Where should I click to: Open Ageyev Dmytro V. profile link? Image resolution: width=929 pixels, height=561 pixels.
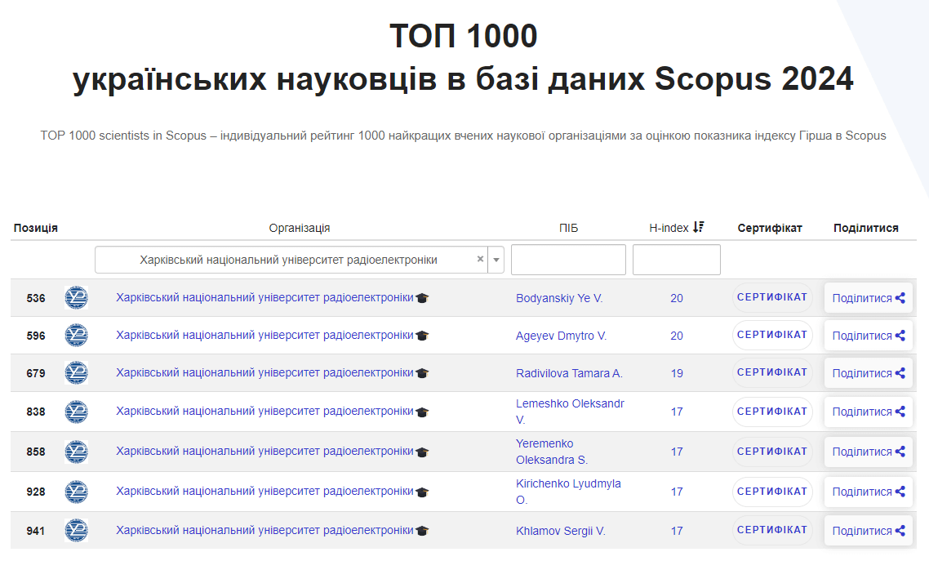tap(561, 336)
